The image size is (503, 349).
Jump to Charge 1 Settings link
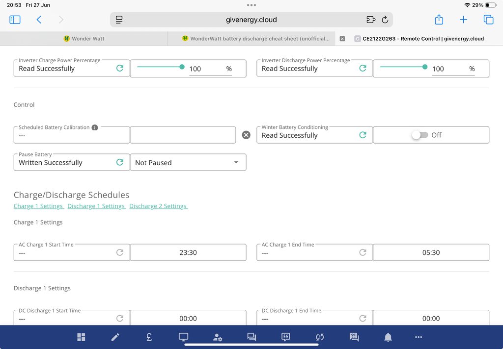38,206
